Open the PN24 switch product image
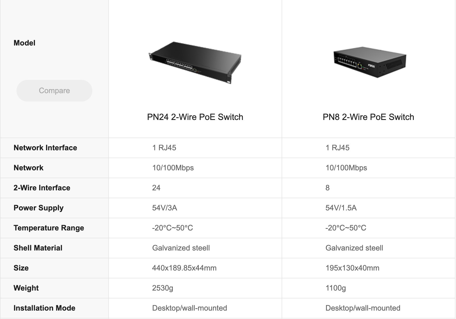This screenshot has height=319, width=456. tap(195, 63)
